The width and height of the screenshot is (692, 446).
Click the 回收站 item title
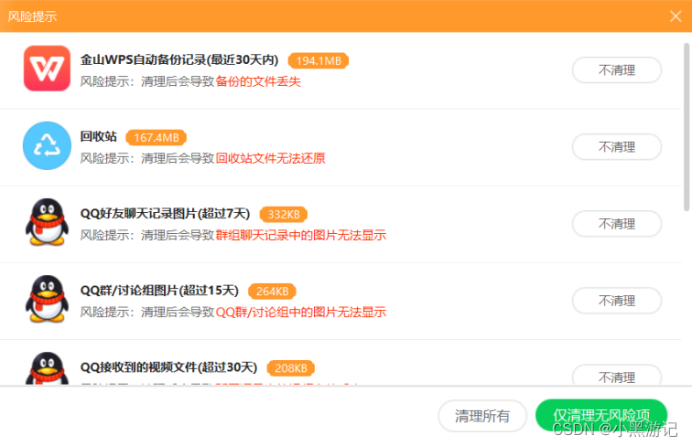point(99,136)
